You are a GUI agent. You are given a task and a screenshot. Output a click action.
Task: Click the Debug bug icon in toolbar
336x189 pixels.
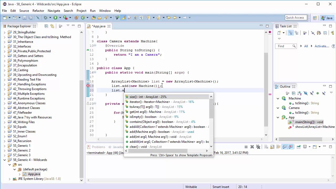[45, 18]
